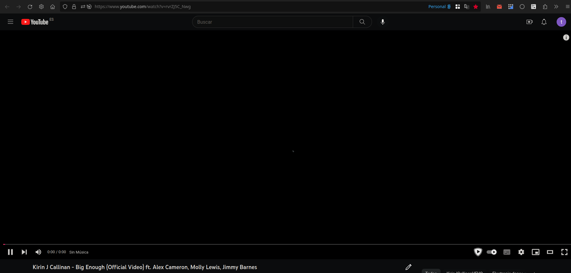Open the Create video icon
Viewport: 571px width, 273px height.
point(530,22)
